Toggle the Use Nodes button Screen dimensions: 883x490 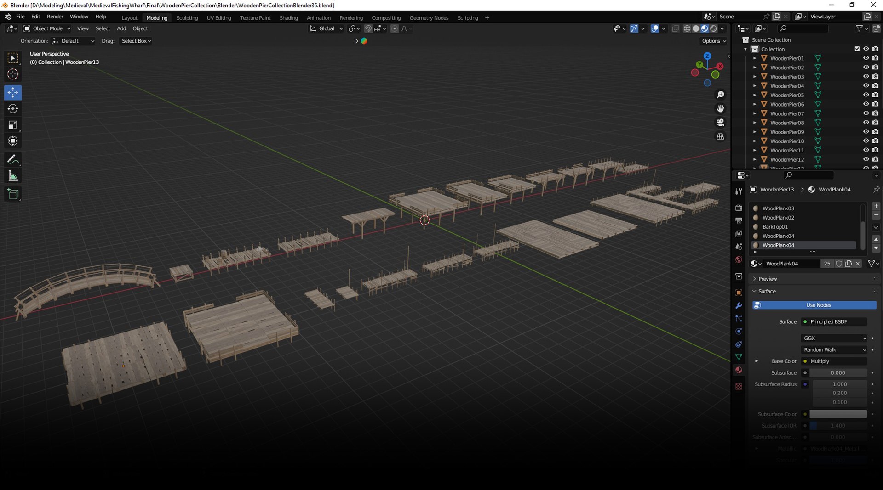point(814,305)
